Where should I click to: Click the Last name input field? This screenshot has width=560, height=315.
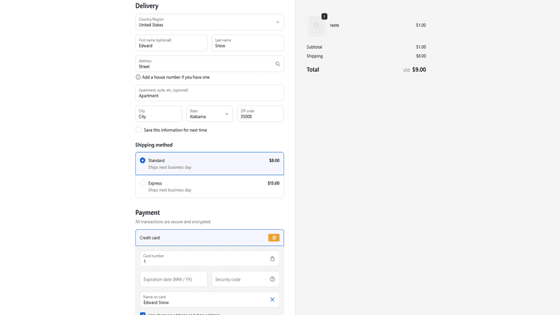(248, 43)
